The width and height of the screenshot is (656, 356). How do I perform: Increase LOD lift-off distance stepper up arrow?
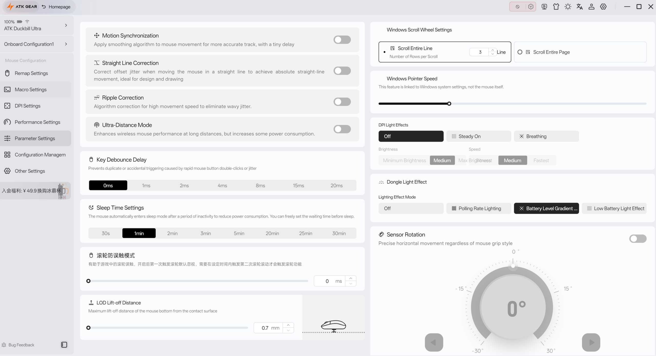click(288, 325)
